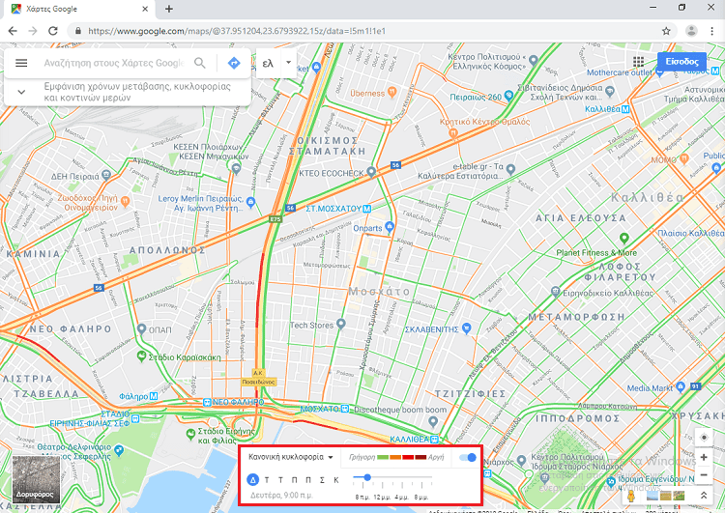Click the Στάδιο Καραϊσκάκη stadium marker
Image resolution: width=725 pixels, height=513 pixels.
(142, 356)
